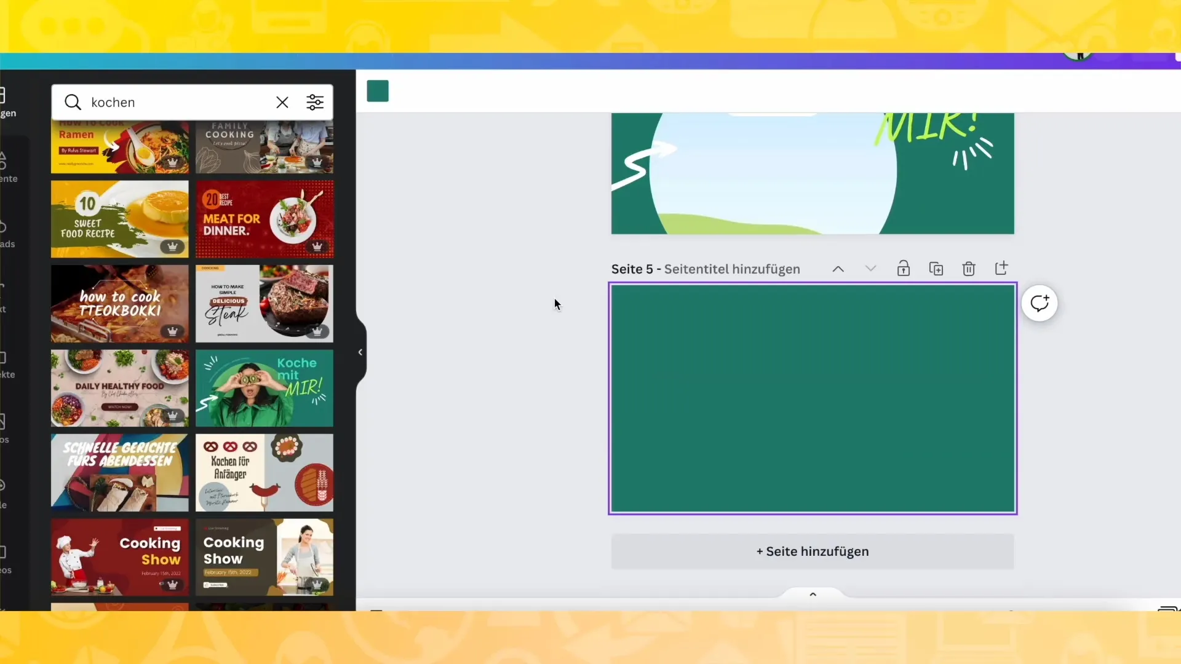Viewport: 1181px width, 664px height.
Task: Click the search icon in template panel
Action: [x=72, y=102]
